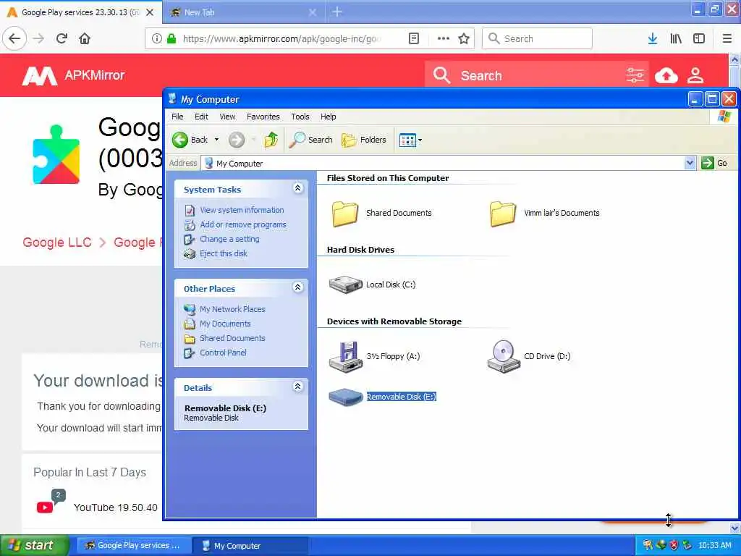This screenshot has height=556, width=741.
Task: Open the Help menu
Action: [x=328, y=117]
